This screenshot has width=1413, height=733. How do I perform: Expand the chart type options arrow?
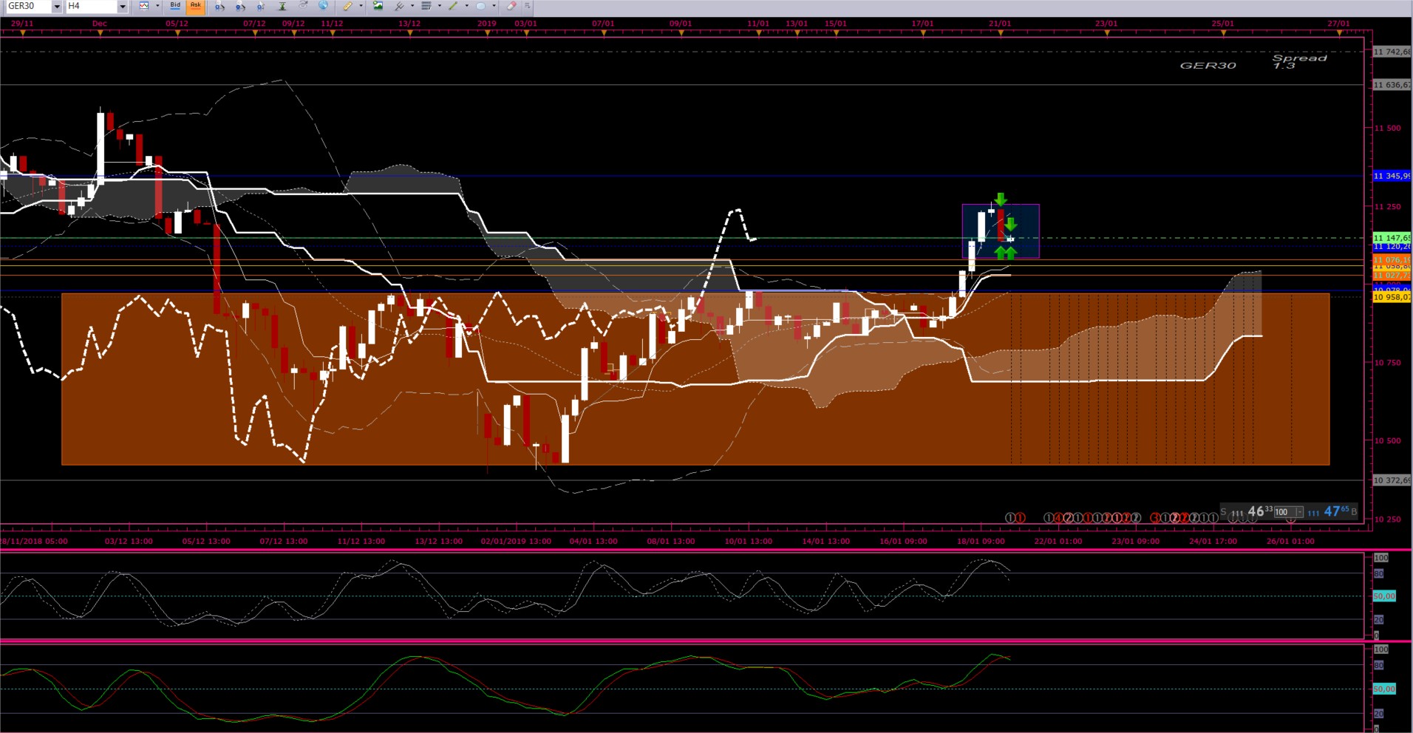[157, 6]
